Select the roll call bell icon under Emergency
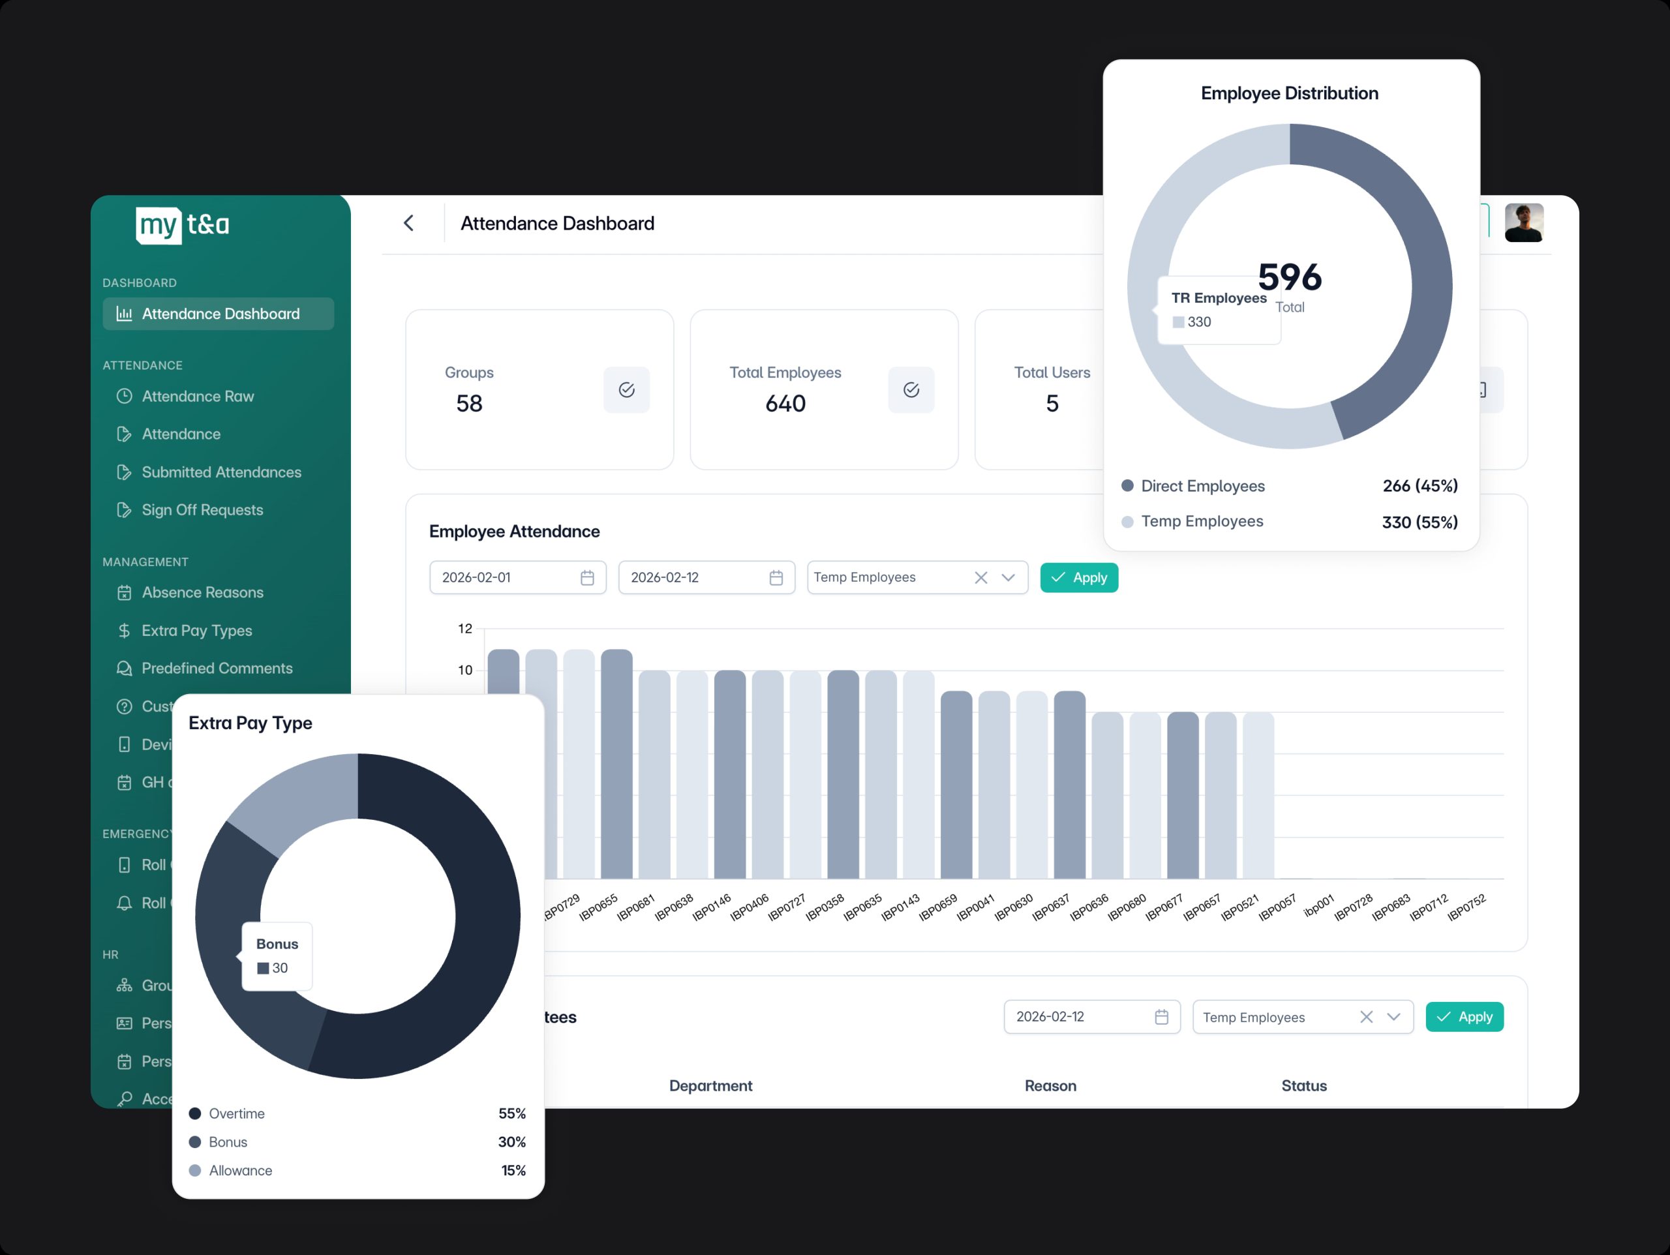Image resolution: width=1670 pixels, height=1255 pixels. [125, 903]
